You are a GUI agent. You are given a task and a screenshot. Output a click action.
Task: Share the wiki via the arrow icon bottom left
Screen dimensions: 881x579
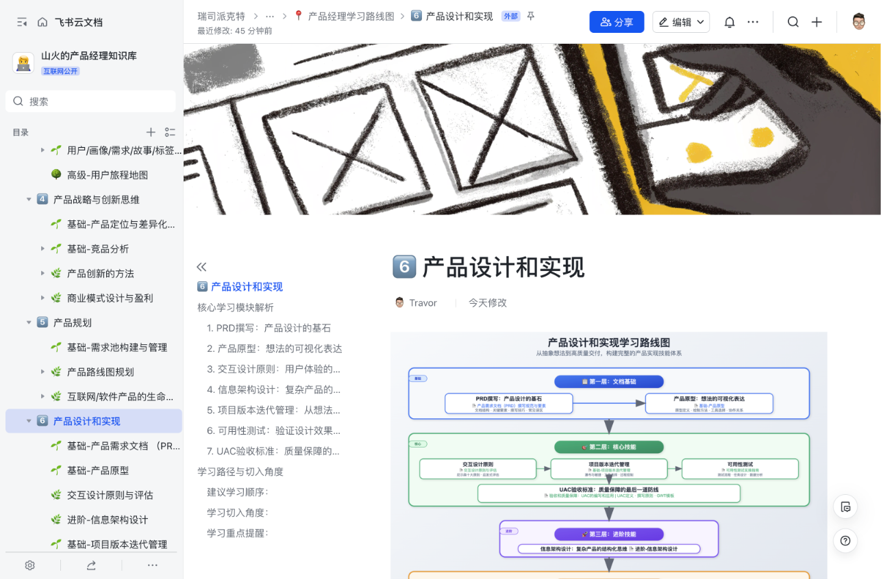coord(92,565)
